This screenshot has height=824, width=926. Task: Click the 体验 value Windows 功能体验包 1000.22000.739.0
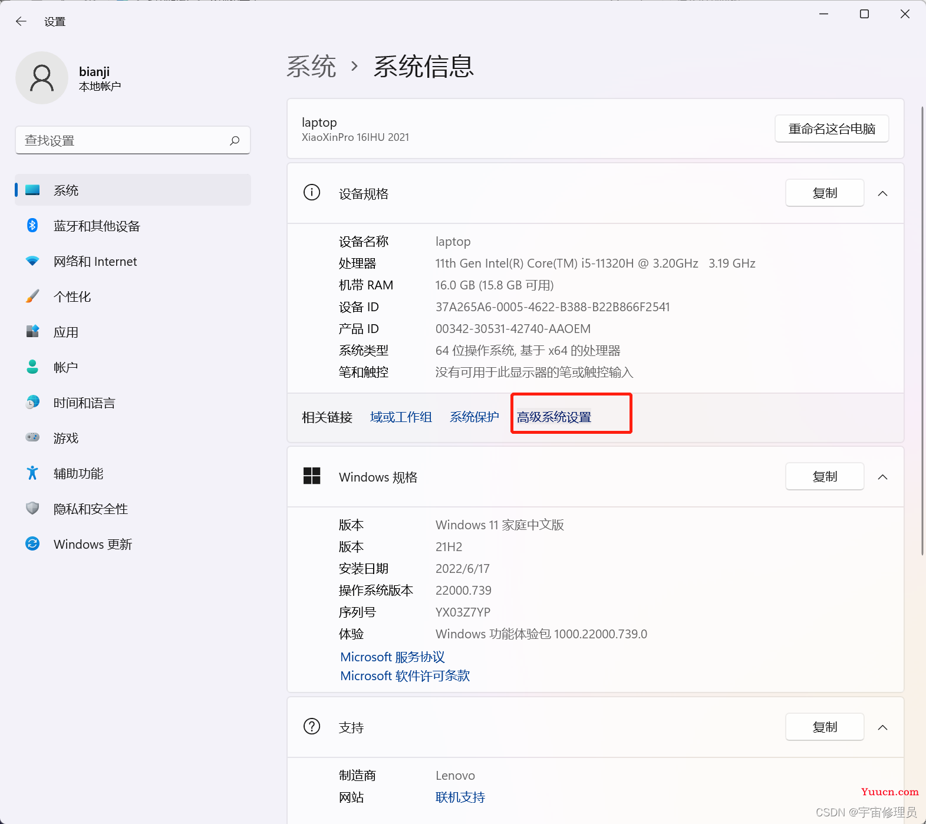coord(541,634)
